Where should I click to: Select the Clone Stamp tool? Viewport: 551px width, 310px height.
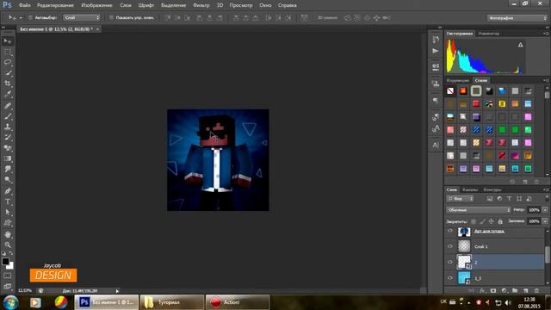[8, 127]
